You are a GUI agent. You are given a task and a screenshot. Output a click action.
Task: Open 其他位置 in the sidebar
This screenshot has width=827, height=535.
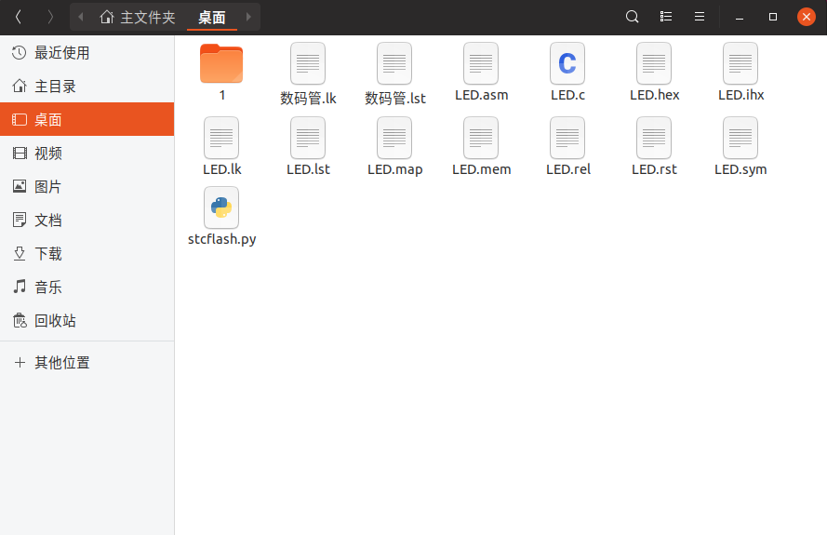(x=87, y=363)
